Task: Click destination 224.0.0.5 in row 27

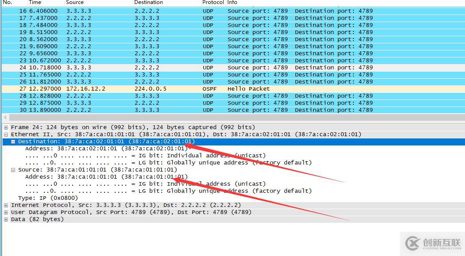Action: [151, 89]
